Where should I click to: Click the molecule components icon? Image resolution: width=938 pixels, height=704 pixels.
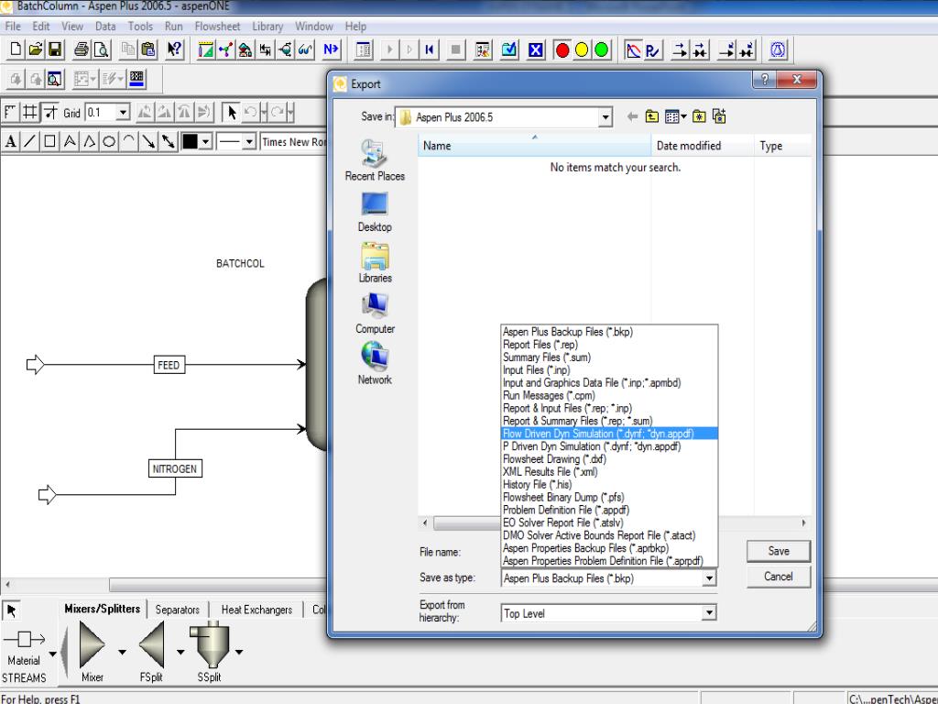225,49
